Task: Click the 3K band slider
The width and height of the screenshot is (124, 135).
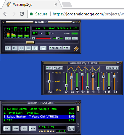Action: [93, 81]
